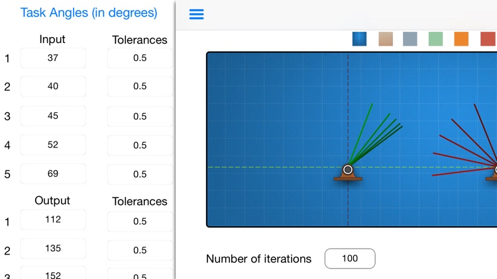Screen dimensions: 497x279
Task: Open the hamburger menu
Action: (x=196, y=14)
